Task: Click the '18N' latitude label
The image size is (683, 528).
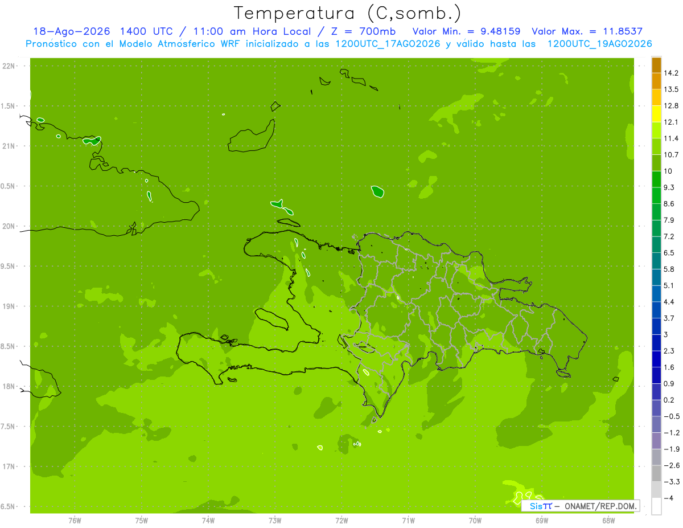Action: (x=10, y=386)
